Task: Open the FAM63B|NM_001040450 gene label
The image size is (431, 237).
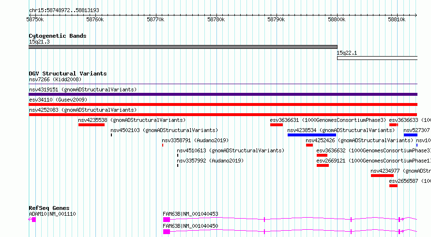Action: click(190, 226)
